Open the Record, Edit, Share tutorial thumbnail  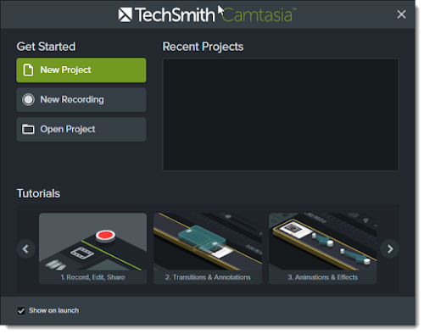(92, 248)
